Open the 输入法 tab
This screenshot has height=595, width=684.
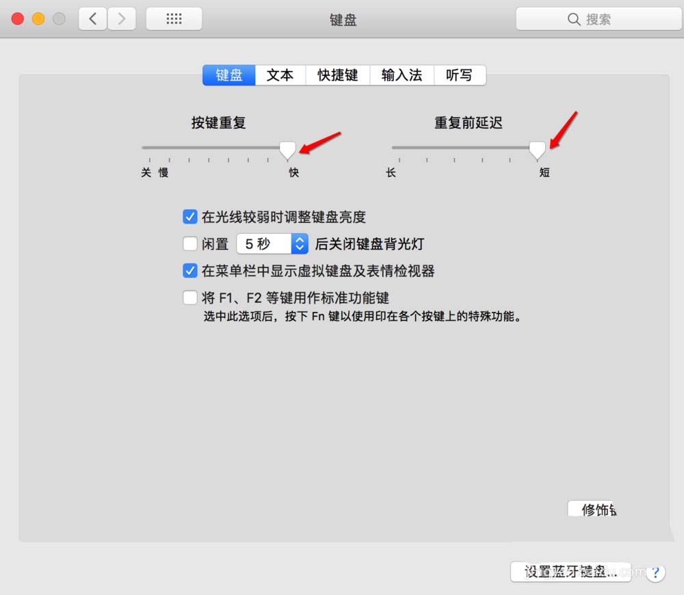(x=402, y=75)
